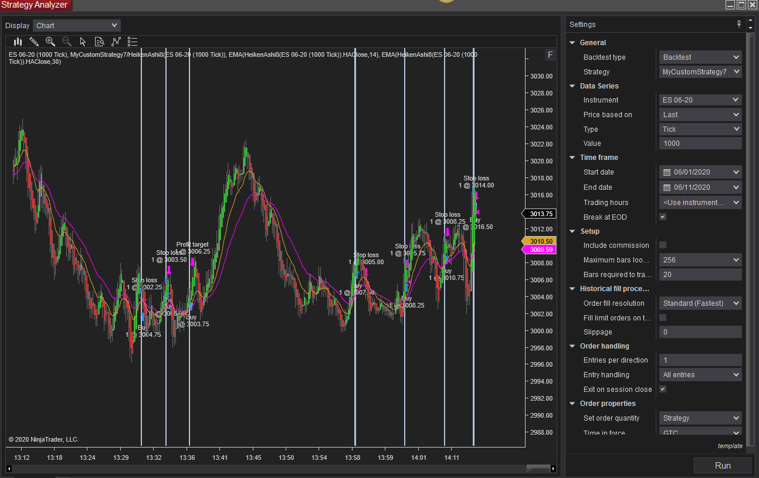Enable Include commission checkbox
The image size is (759, 478).
coord(663,245)
